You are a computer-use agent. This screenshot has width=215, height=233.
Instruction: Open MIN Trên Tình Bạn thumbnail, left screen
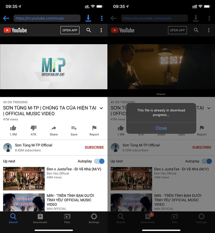click(x=24, y=202)
